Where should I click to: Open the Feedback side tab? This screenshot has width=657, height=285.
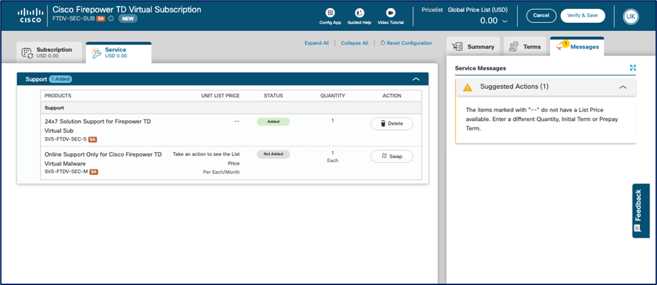[641, 211]
